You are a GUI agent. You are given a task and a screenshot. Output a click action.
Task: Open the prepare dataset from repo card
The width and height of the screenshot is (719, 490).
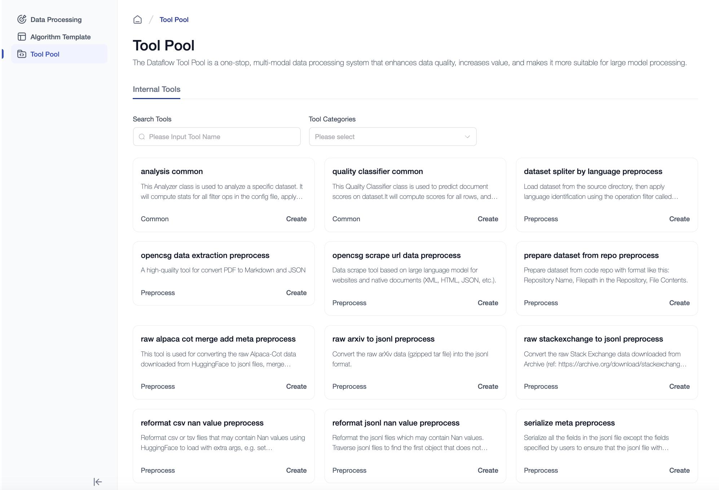pos(591,255)
